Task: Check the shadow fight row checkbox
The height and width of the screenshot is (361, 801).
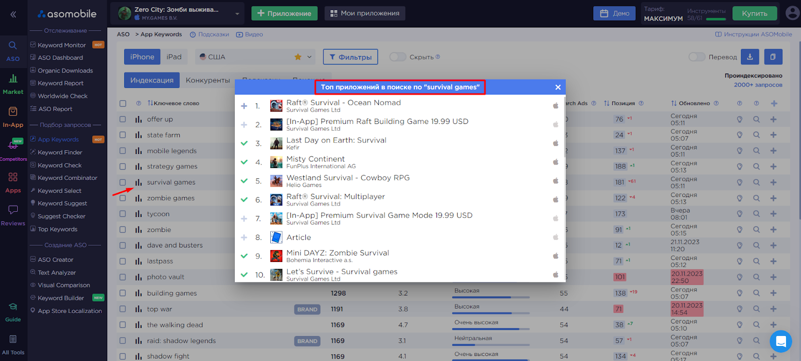Action: (123, 356)
